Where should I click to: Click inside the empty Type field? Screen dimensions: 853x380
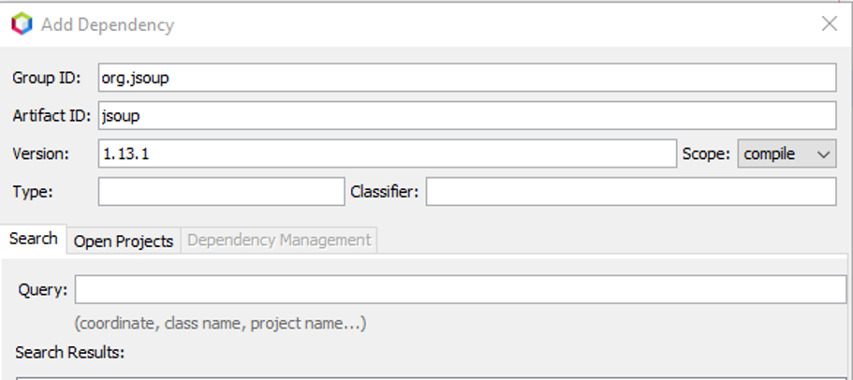(221, 192)
